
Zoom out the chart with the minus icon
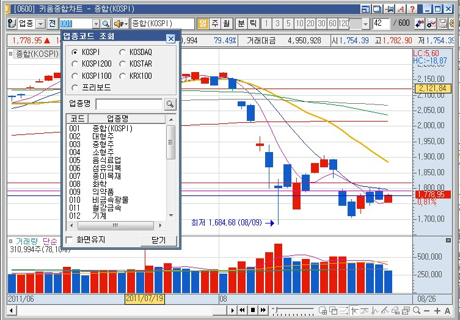click(426, 311)
